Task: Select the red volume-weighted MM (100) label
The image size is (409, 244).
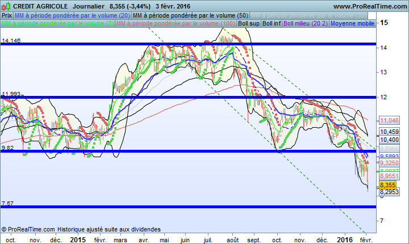Action: [176, 23]
